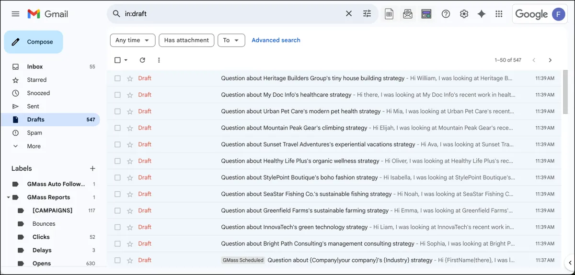Select the Heritage Builders Group draft checkbox
The height and width of the screenshot is (275, 575).
click(x=117, y=78)
